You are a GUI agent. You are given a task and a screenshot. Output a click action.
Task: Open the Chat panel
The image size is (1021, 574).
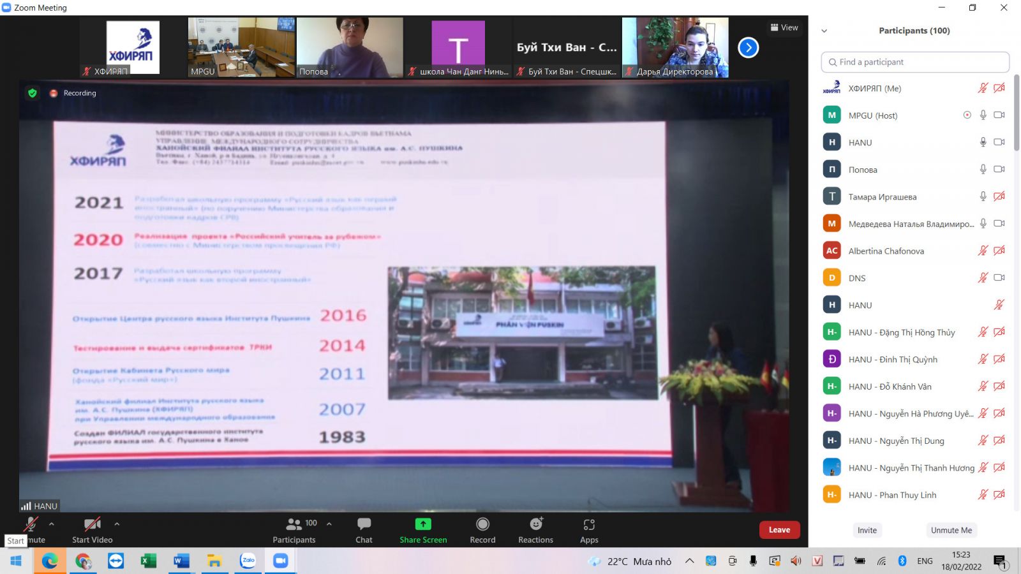click(x=364, y=530)
